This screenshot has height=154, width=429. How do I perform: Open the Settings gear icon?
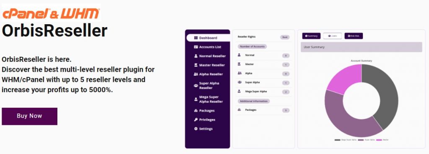196,129
